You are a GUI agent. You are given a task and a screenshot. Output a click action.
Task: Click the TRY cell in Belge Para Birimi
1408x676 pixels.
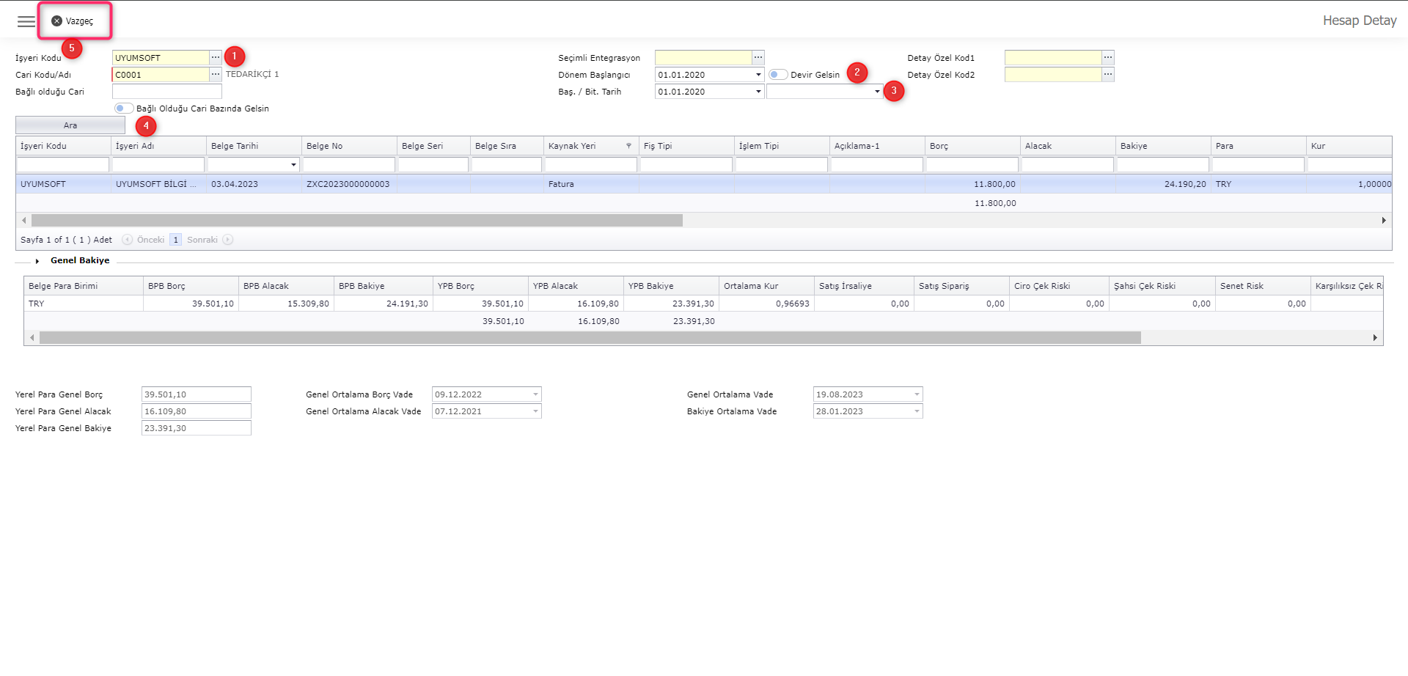[x=84, y=304]
